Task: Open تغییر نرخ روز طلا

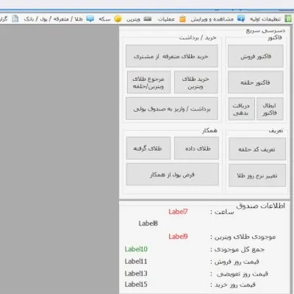Action: point(257,176)
